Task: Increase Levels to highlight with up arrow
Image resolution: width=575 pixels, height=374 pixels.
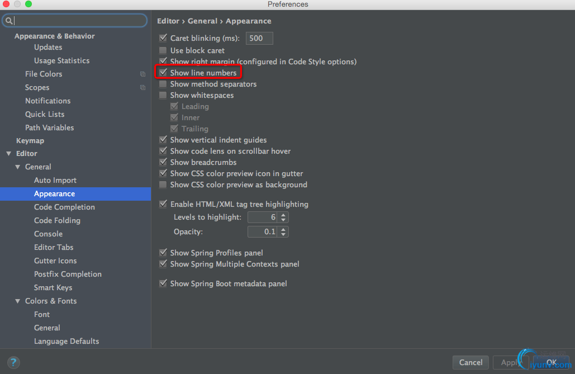Action: tap(283, 215)
